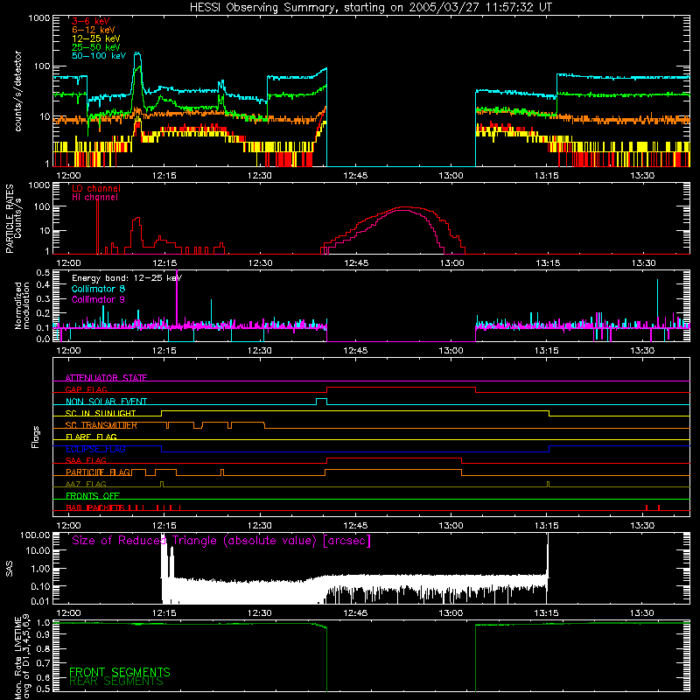Click the 13:00 tick label under particle rates plot
Viewport: 700px width, 700px height.
click(451, 263)
